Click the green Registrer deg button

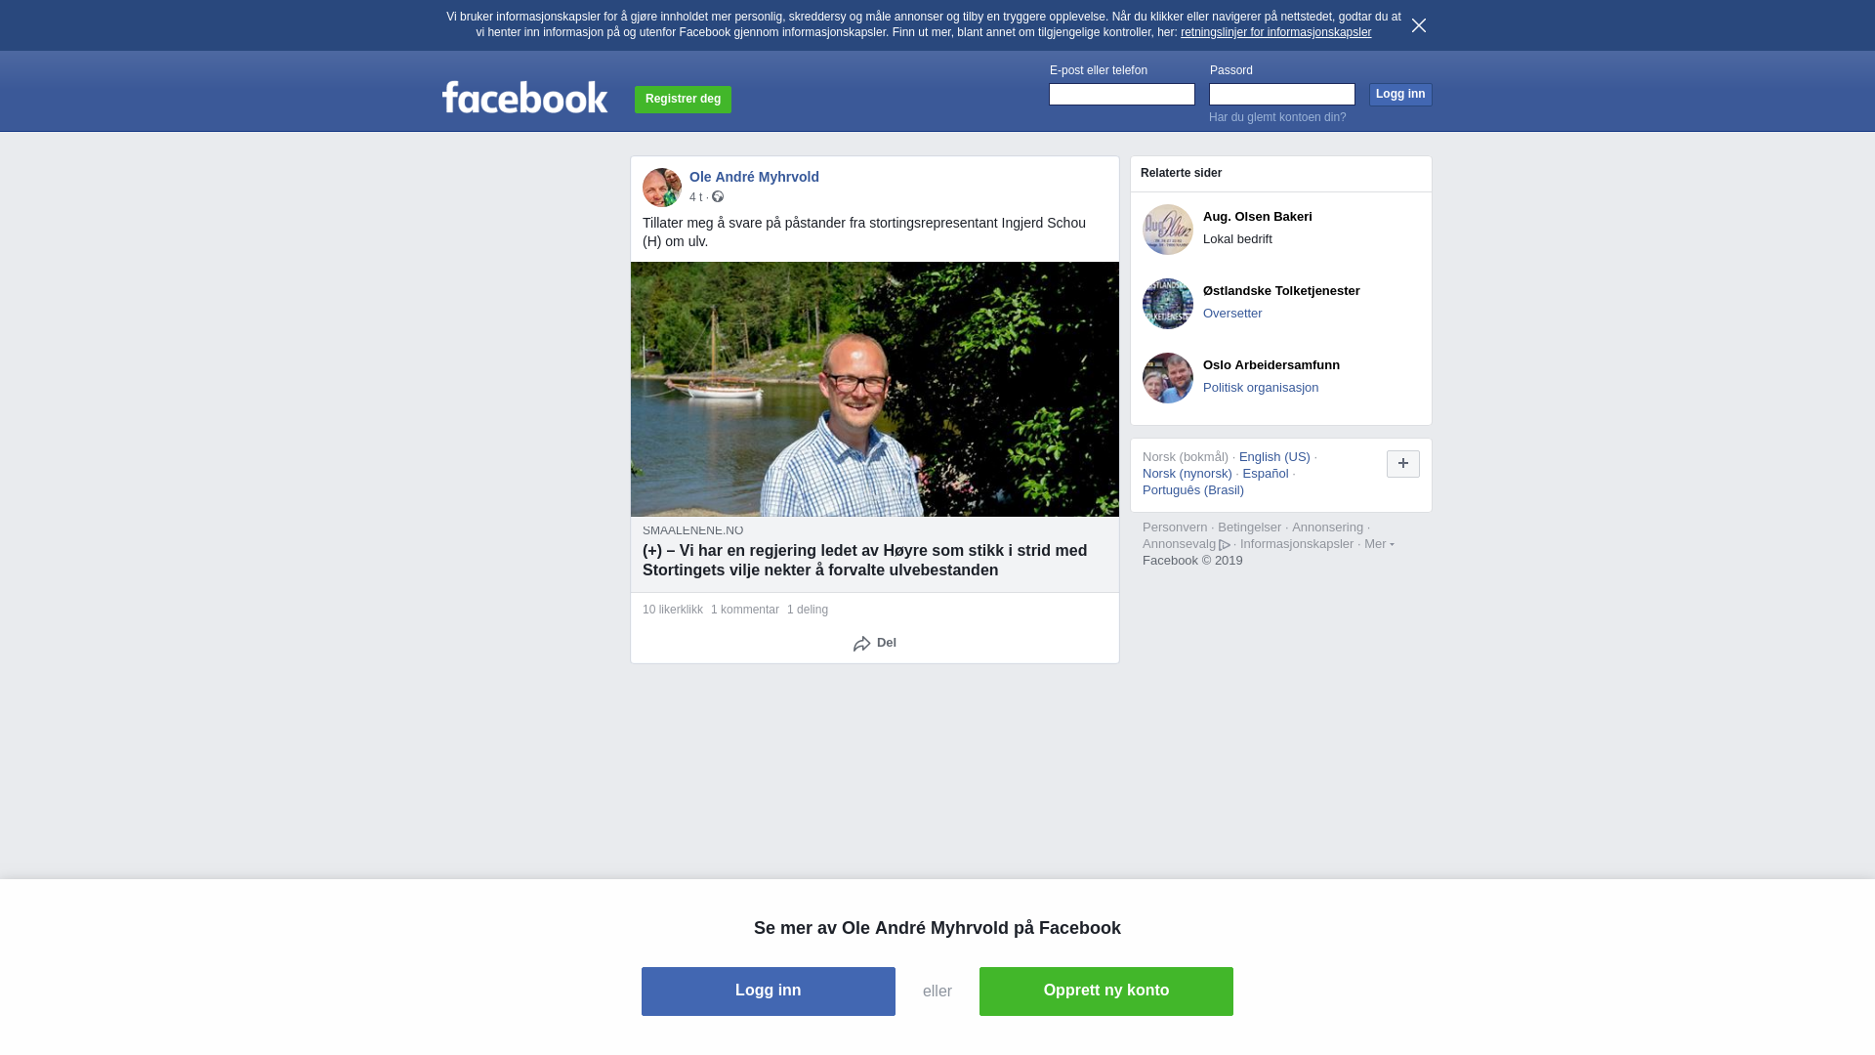[683, 99]
